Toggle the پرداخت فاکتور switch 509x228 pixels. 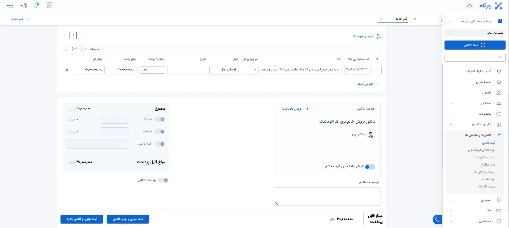tap(163, 180)
